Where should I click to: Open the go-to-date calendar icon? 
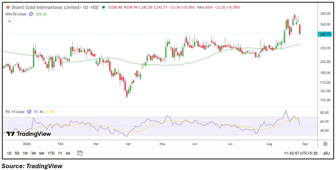point(80,153)
